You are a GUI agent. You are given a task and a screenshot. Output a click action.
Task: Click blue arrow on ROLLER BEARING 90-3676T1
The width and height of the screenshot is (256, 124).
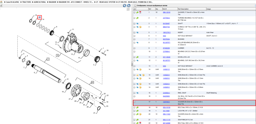pyautogui.click(x=137, y=43)
